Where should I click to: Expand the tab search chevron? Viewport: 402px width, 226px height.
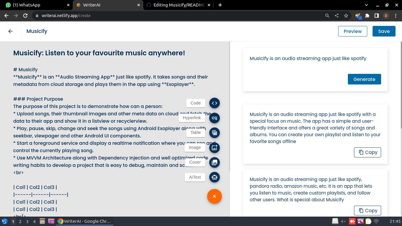[366, 5]
